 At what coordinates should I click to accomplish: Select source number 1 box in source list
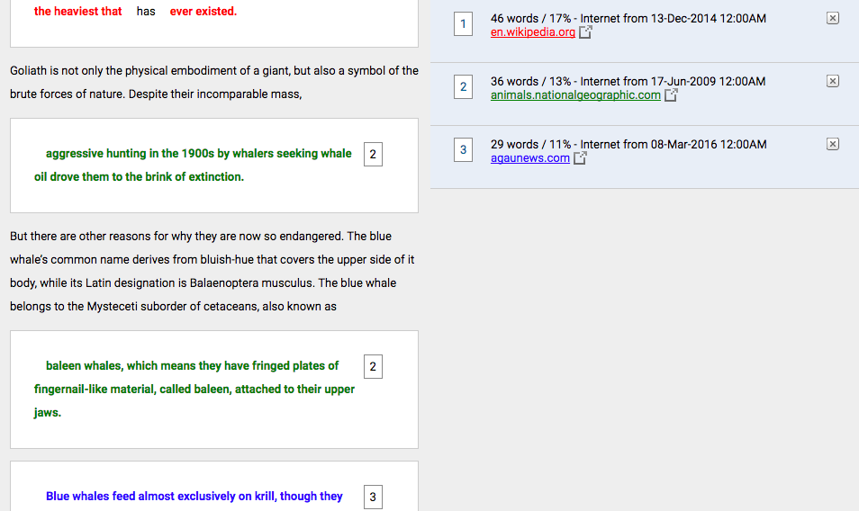pos(463,24)
